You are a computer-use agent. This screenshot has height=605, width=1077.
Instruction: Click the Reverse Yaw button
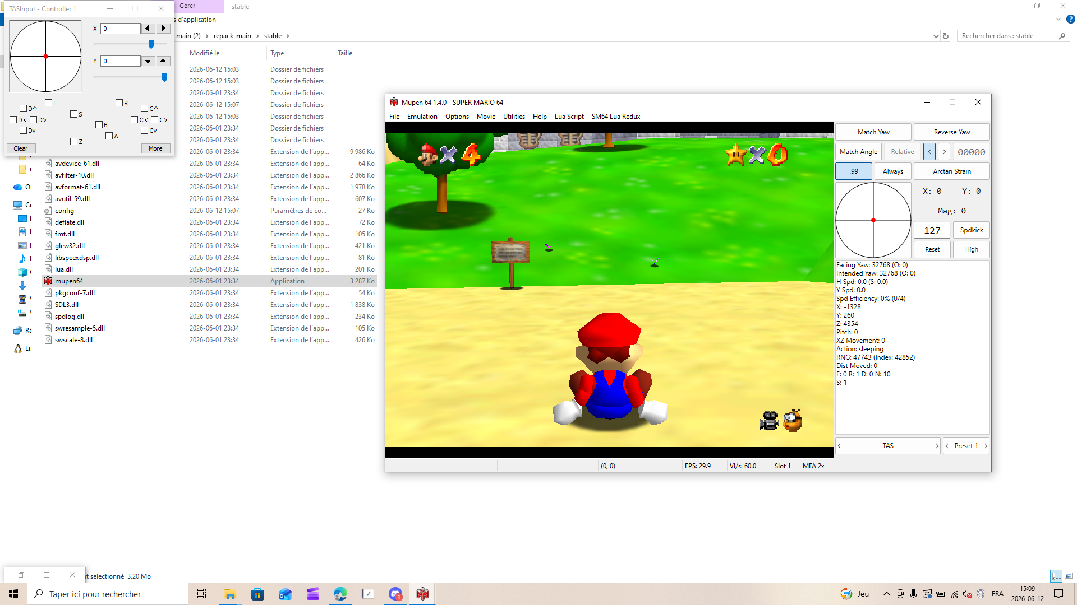(x=952, y=132)
